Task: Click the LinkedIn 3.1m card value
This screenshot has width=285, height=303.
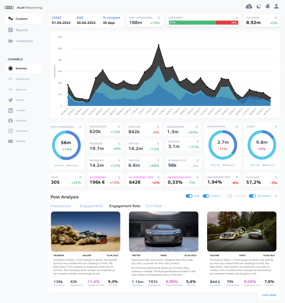Action: pyautogui.click(x=174, y=147)
